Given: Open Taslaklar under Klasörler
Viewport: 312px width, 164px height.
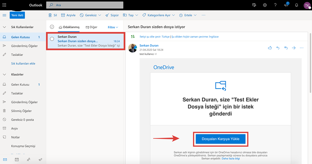Looking at the screenshot, I should (23, 93).
